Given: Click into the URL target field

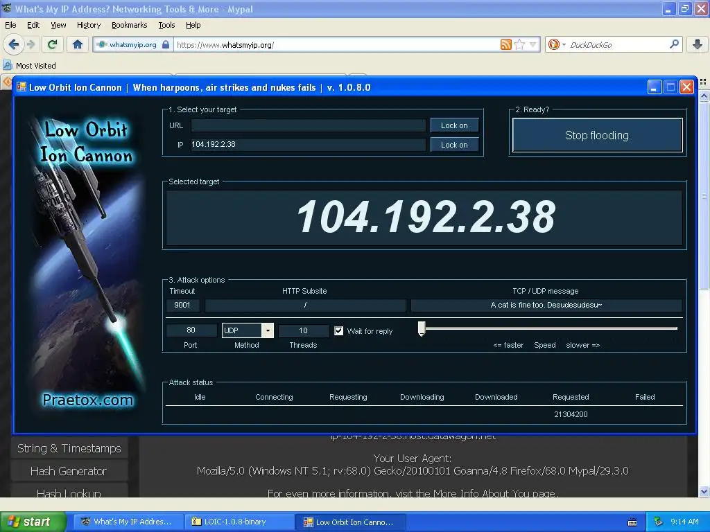Looking at the screenshot, I should point(308,125).
